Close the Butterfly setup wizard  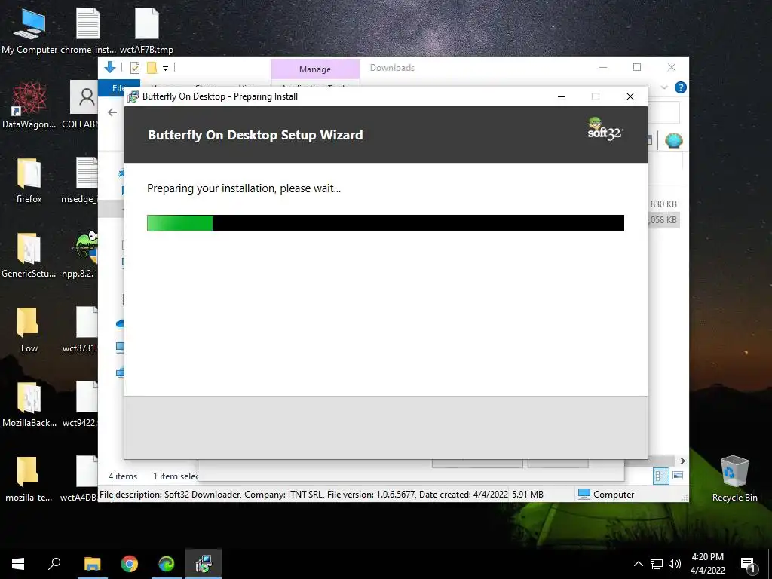click(x=630, y=96)
